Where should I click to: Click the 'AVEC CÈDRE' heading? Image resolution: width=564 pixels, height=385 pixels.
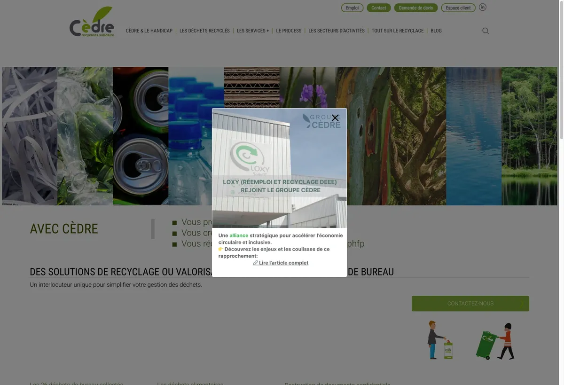tap(64, 229)
